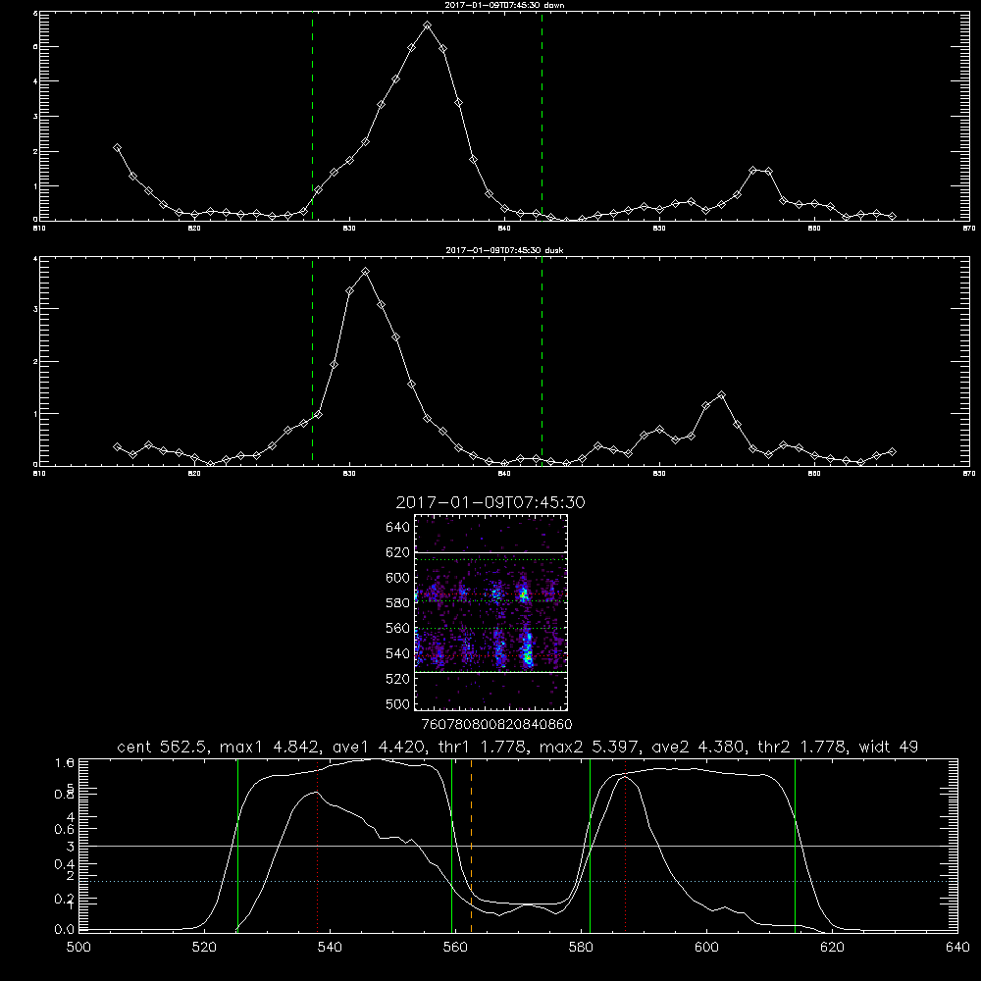Click the '600' label on bottom plot x-axis
981x981 pixels.
[706, 948]
